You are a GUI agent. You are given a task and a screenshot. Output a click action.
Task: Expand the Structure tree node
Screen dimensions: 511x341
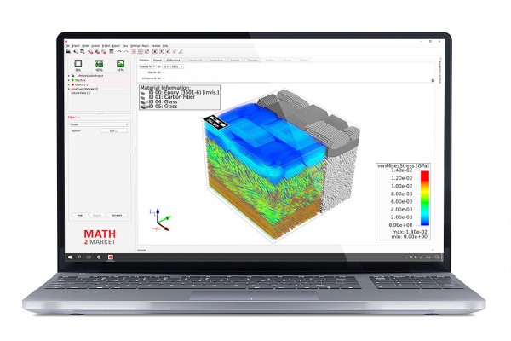pos(68,80)
